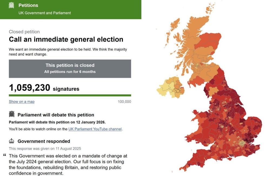Click the crown icon next to Government responded
The width and height of the screenshot is (265, 176).
tap(11, 141)
